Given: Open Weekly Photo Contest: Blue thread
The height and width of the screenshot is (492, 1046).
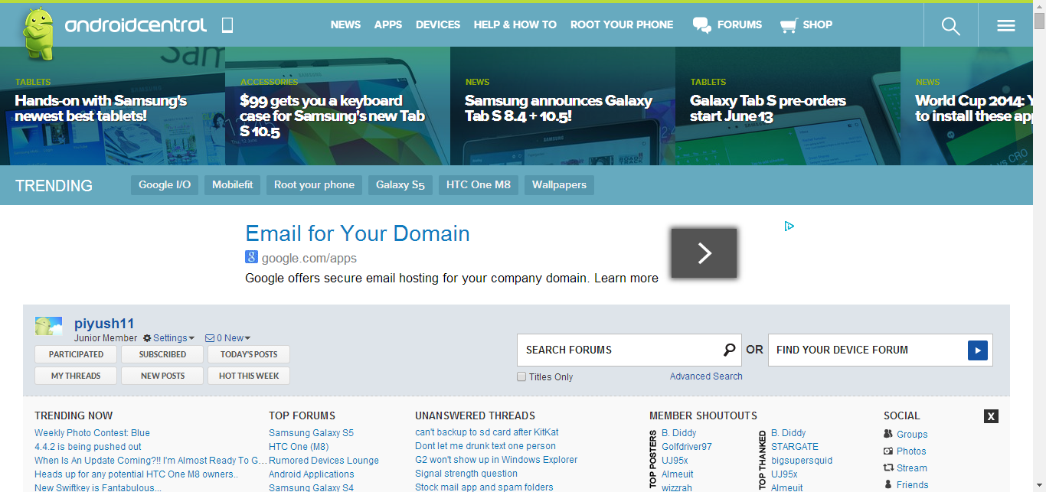Looking at the screenshot, I should pyautogui.click(x=92, y=433).
